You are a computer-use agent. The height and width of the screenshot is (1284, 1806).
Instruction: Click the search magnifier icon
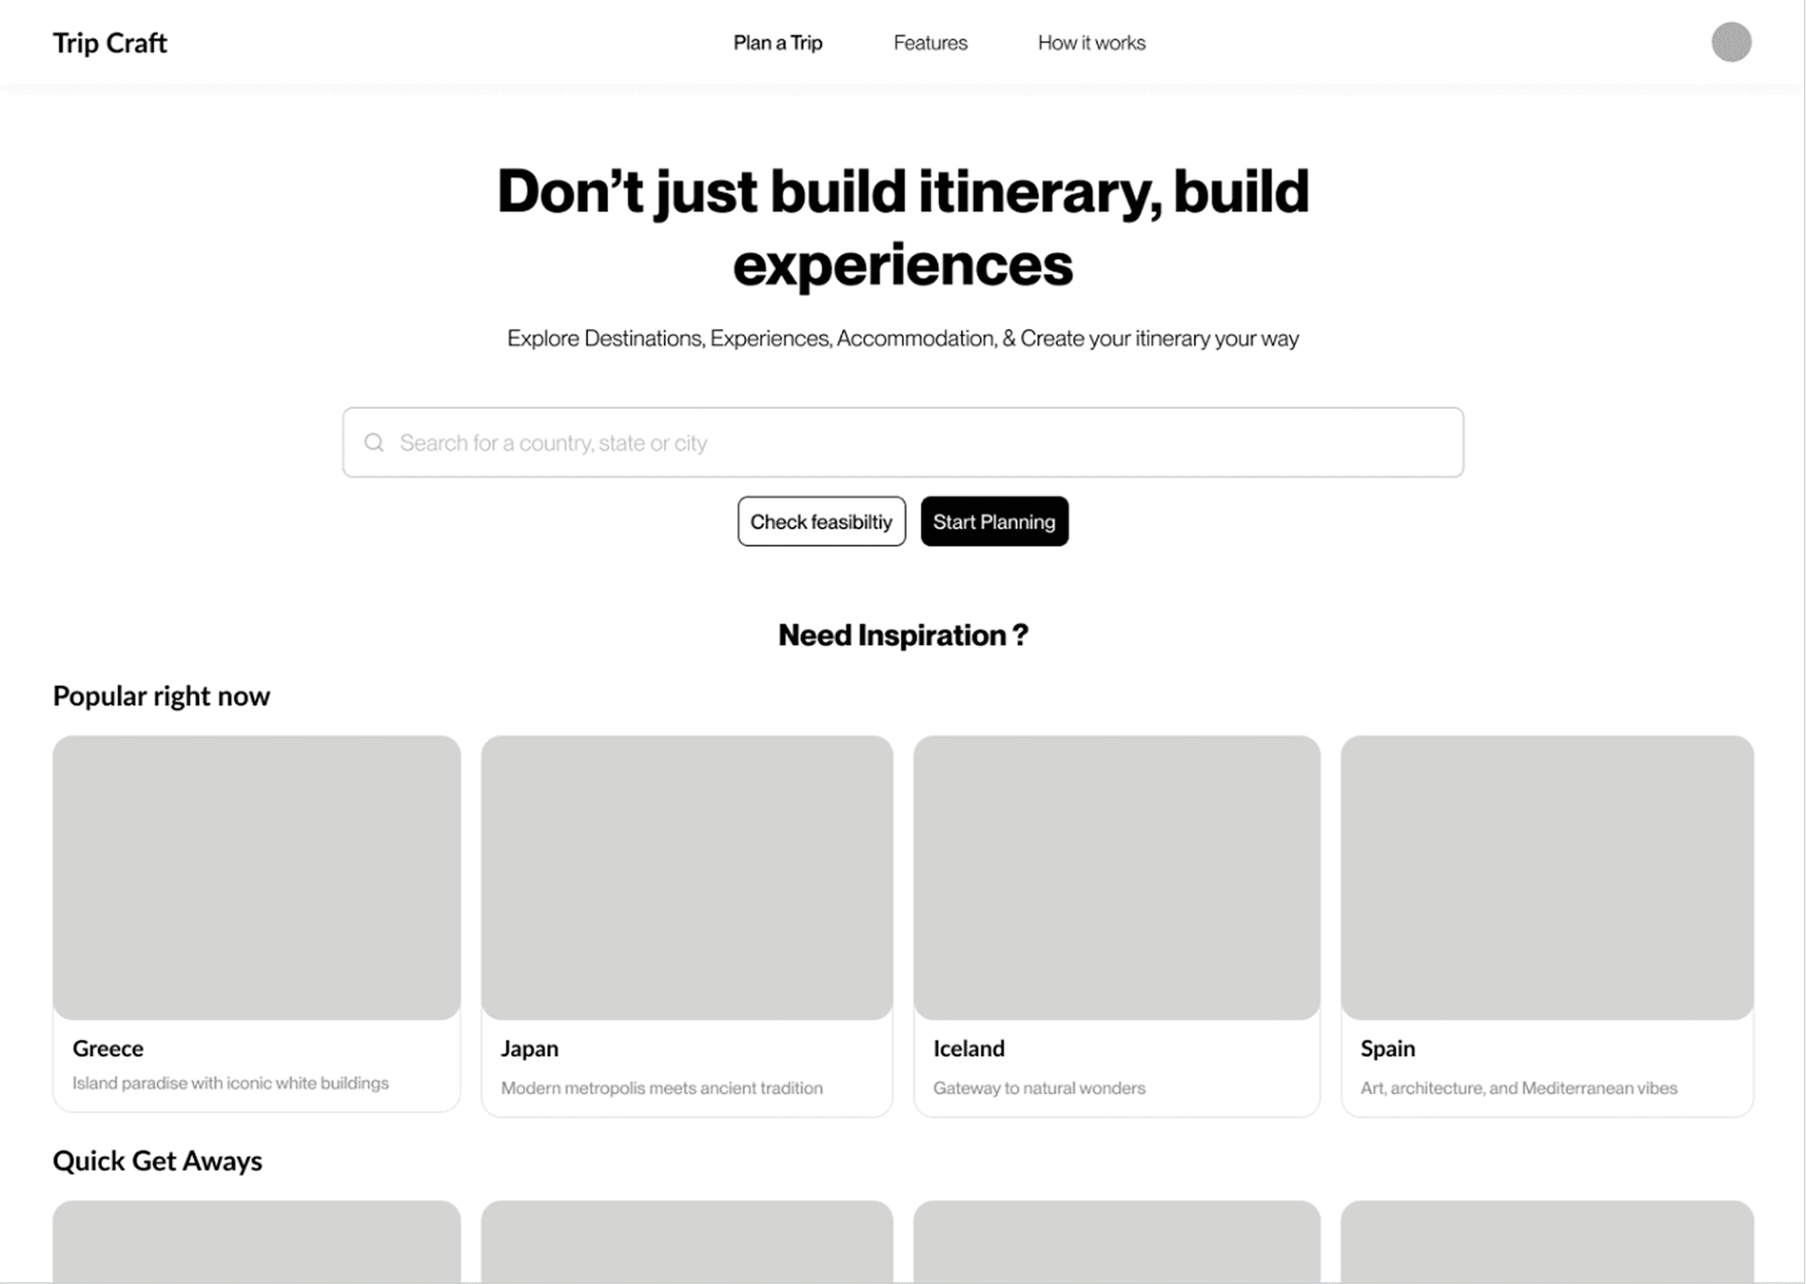pos(374,442)
